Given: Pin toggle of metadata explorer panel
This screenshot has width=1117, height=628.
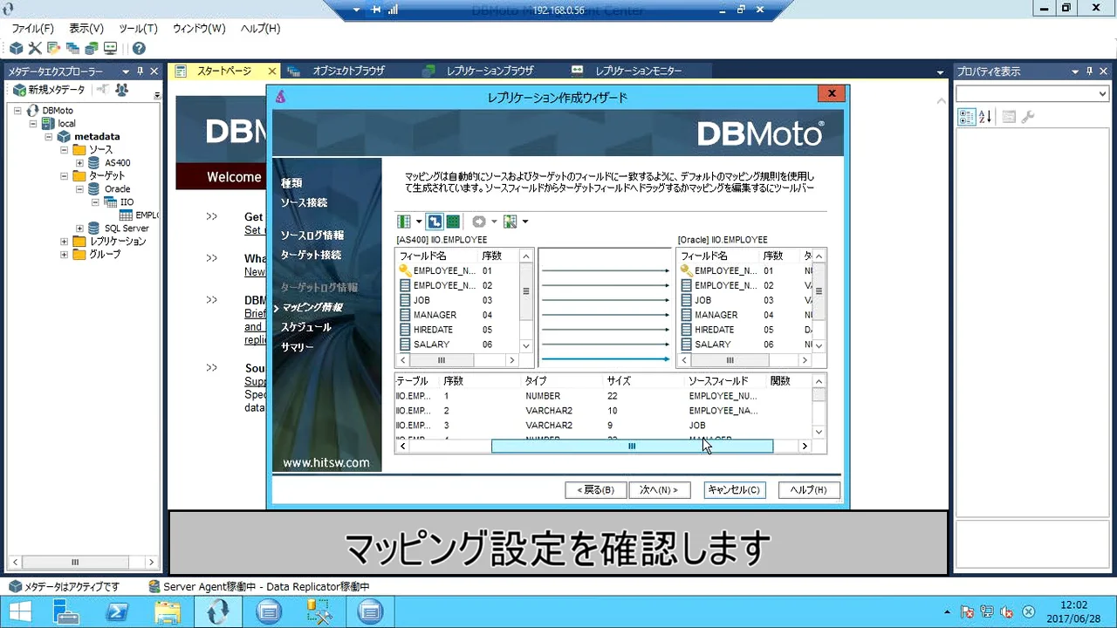Looking at the screenshot, I should pyautogui.click(x=140, y=72).
